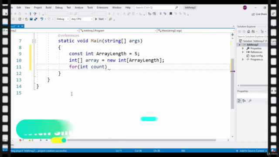Image resolution: width=279 pixels, height=157 pixels.
Task: Navigate forward with status right arrow
Action: [x=47, y=140]
